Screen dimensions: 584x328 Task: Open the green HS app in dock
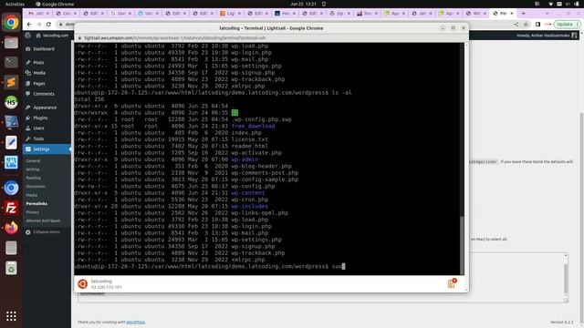[11, 102]
